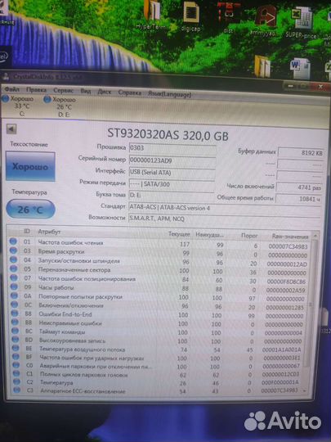Open the Word document desktop icon

(x=299, y=68)
